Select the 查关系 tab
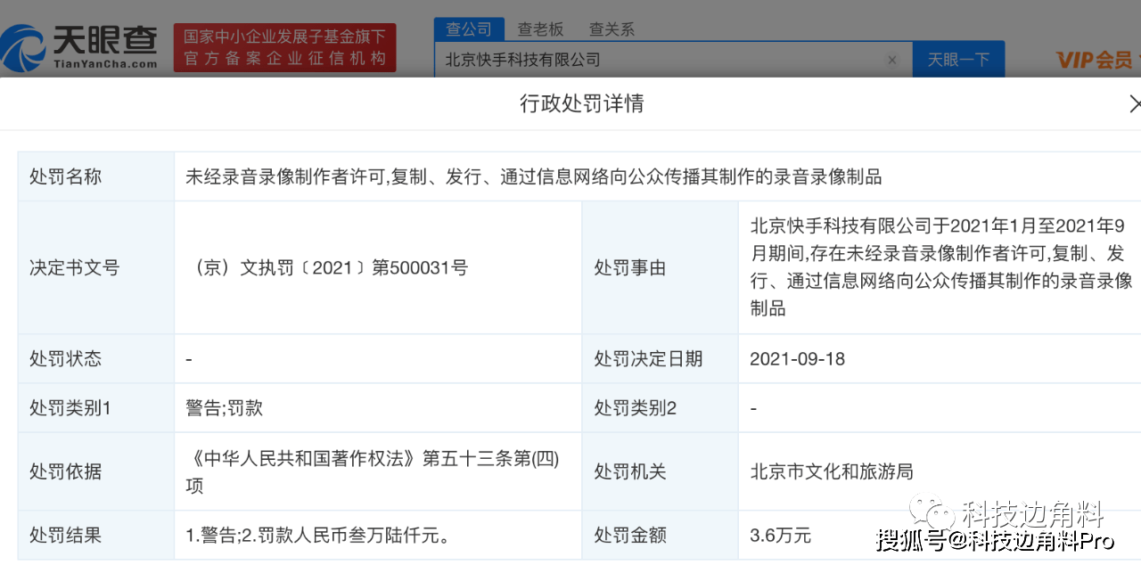This screenshot has height=565, width=1141. pyautogui.click(x=612, y=29)
